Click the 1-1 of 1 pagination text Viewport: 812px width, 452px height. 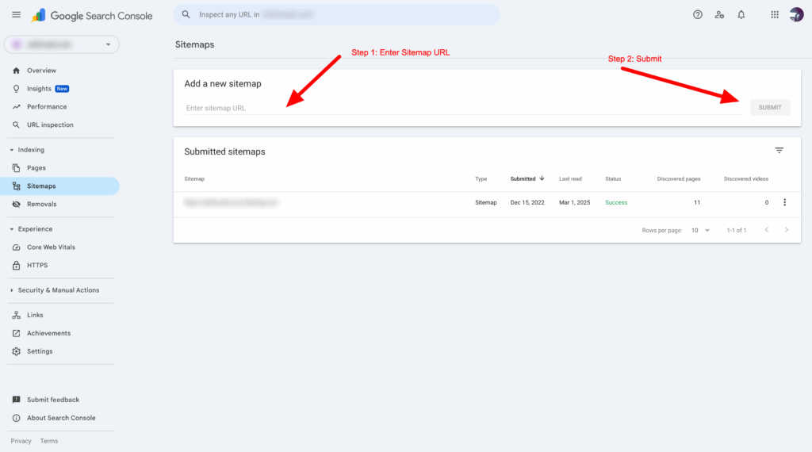(737, 231)
